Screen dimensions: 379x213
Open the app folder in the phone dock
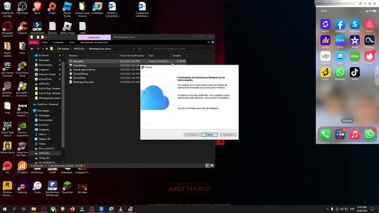click(340, 134)
